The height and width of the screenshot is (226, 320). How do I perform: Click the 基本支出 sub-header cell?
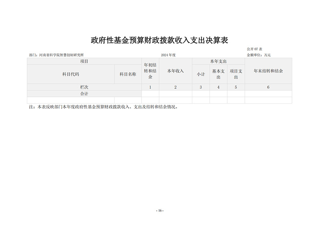pyautogui.click(x=218, y=74)
